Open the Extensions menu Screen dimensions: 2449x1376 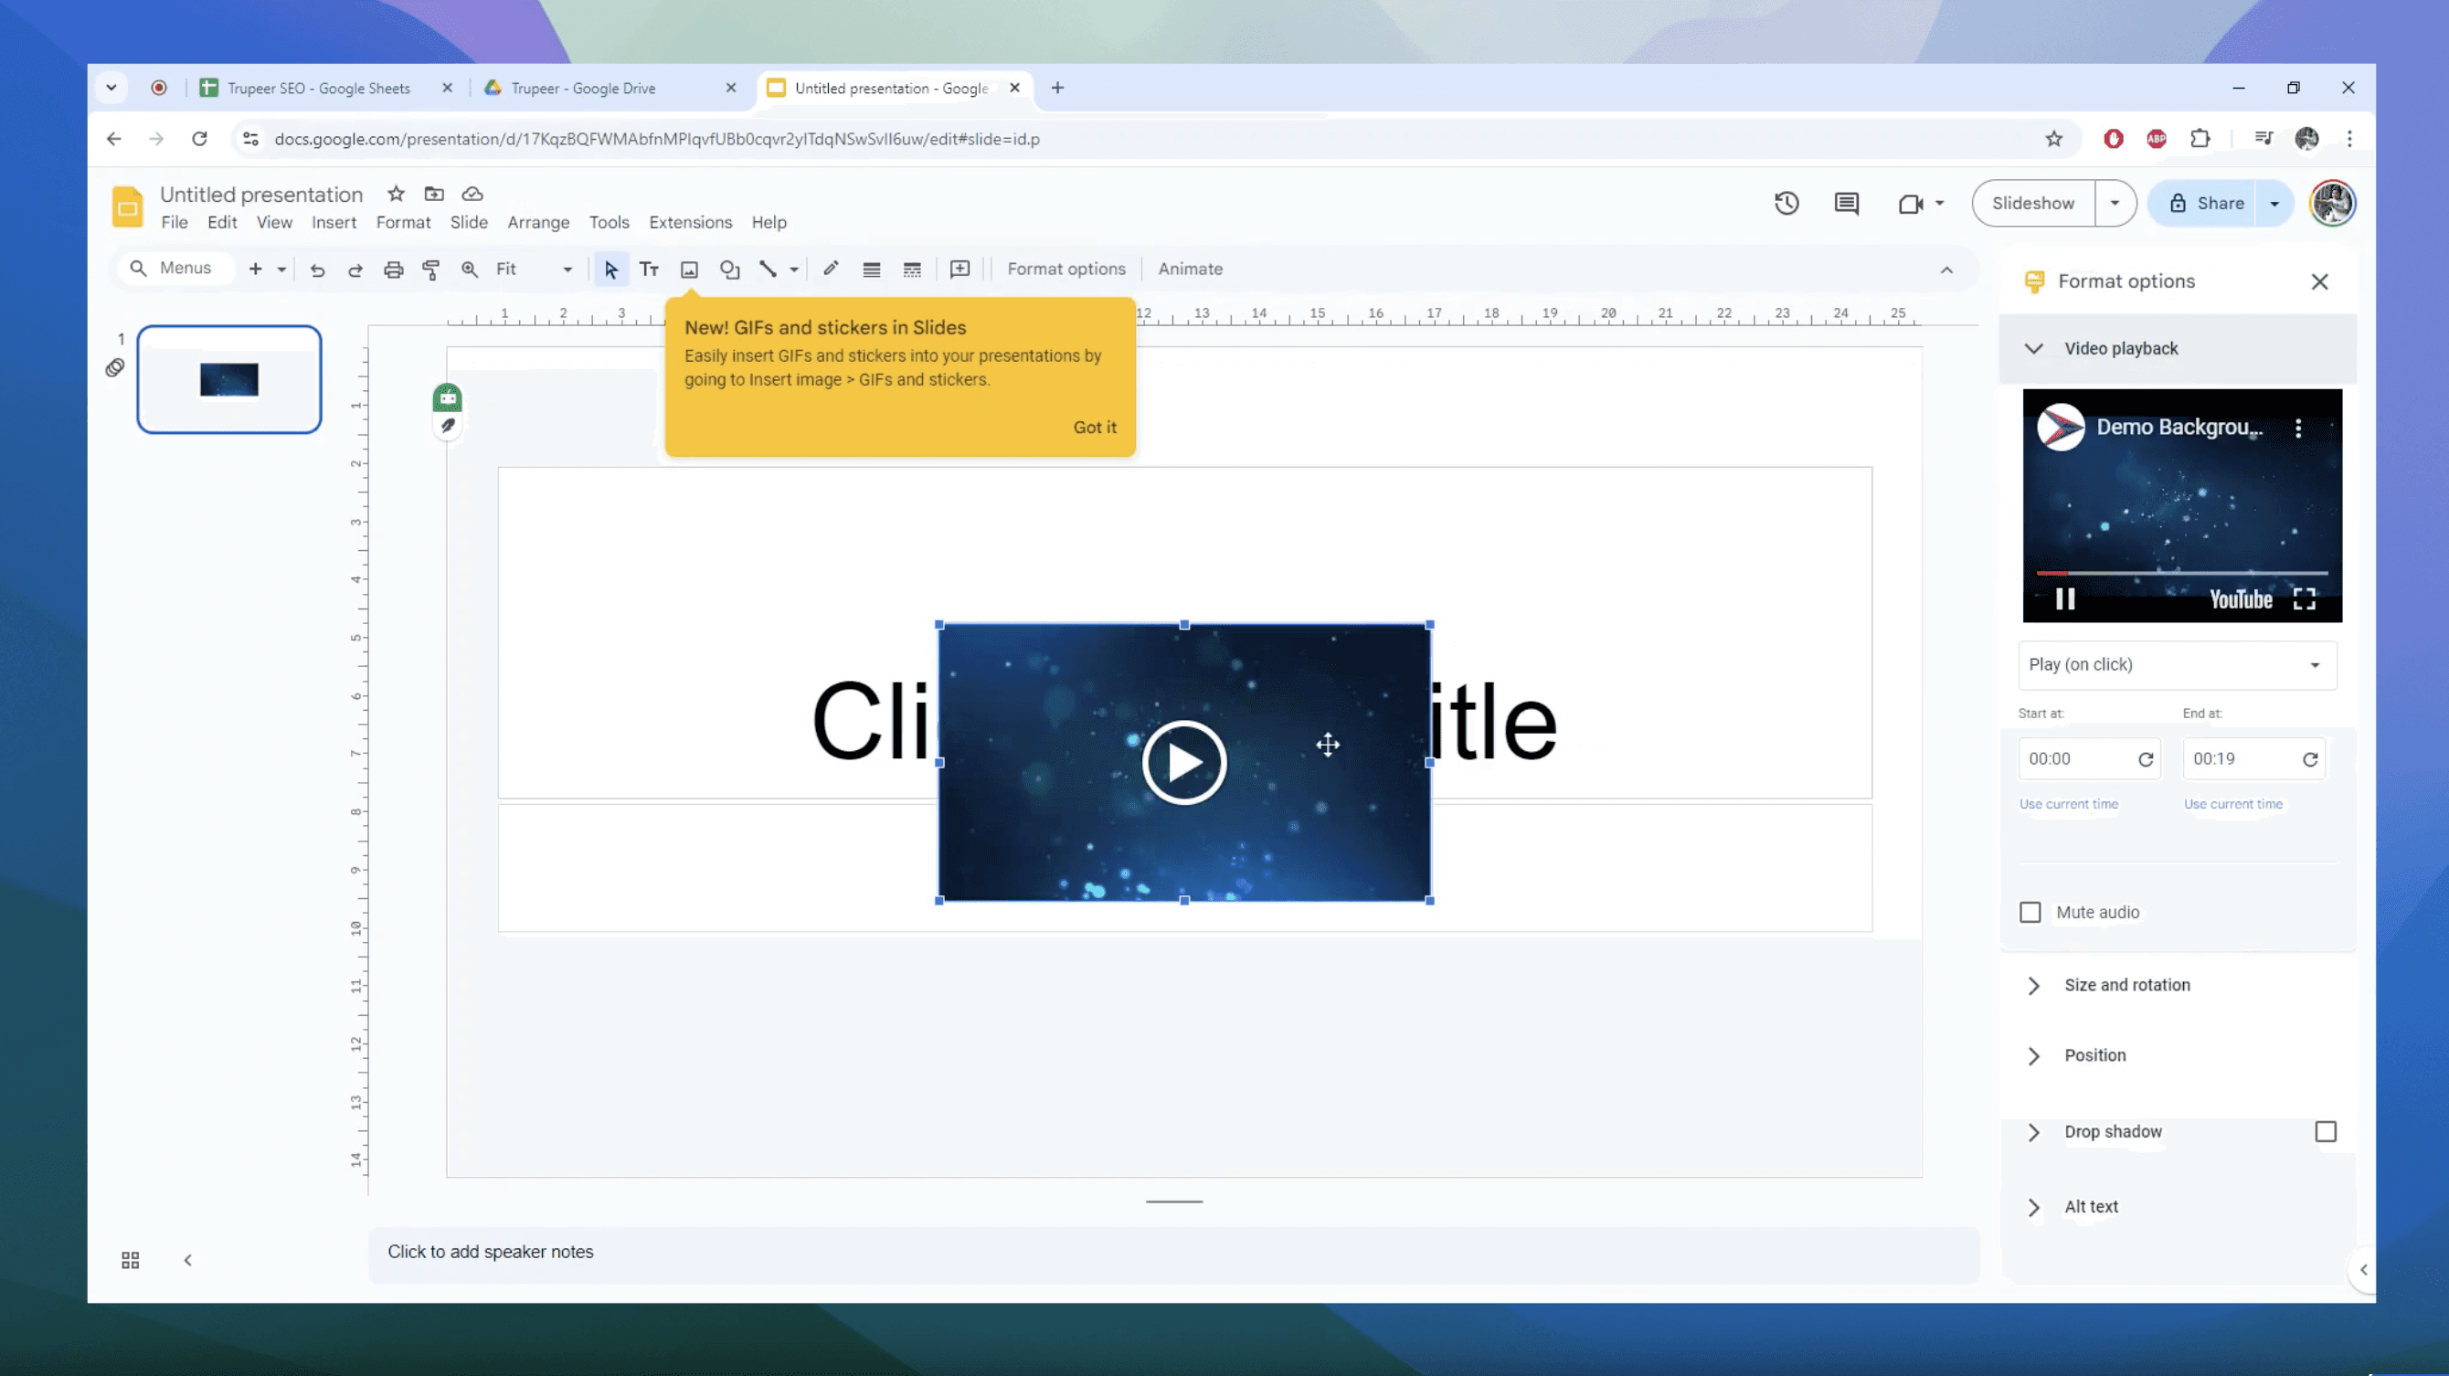point(690,220)
